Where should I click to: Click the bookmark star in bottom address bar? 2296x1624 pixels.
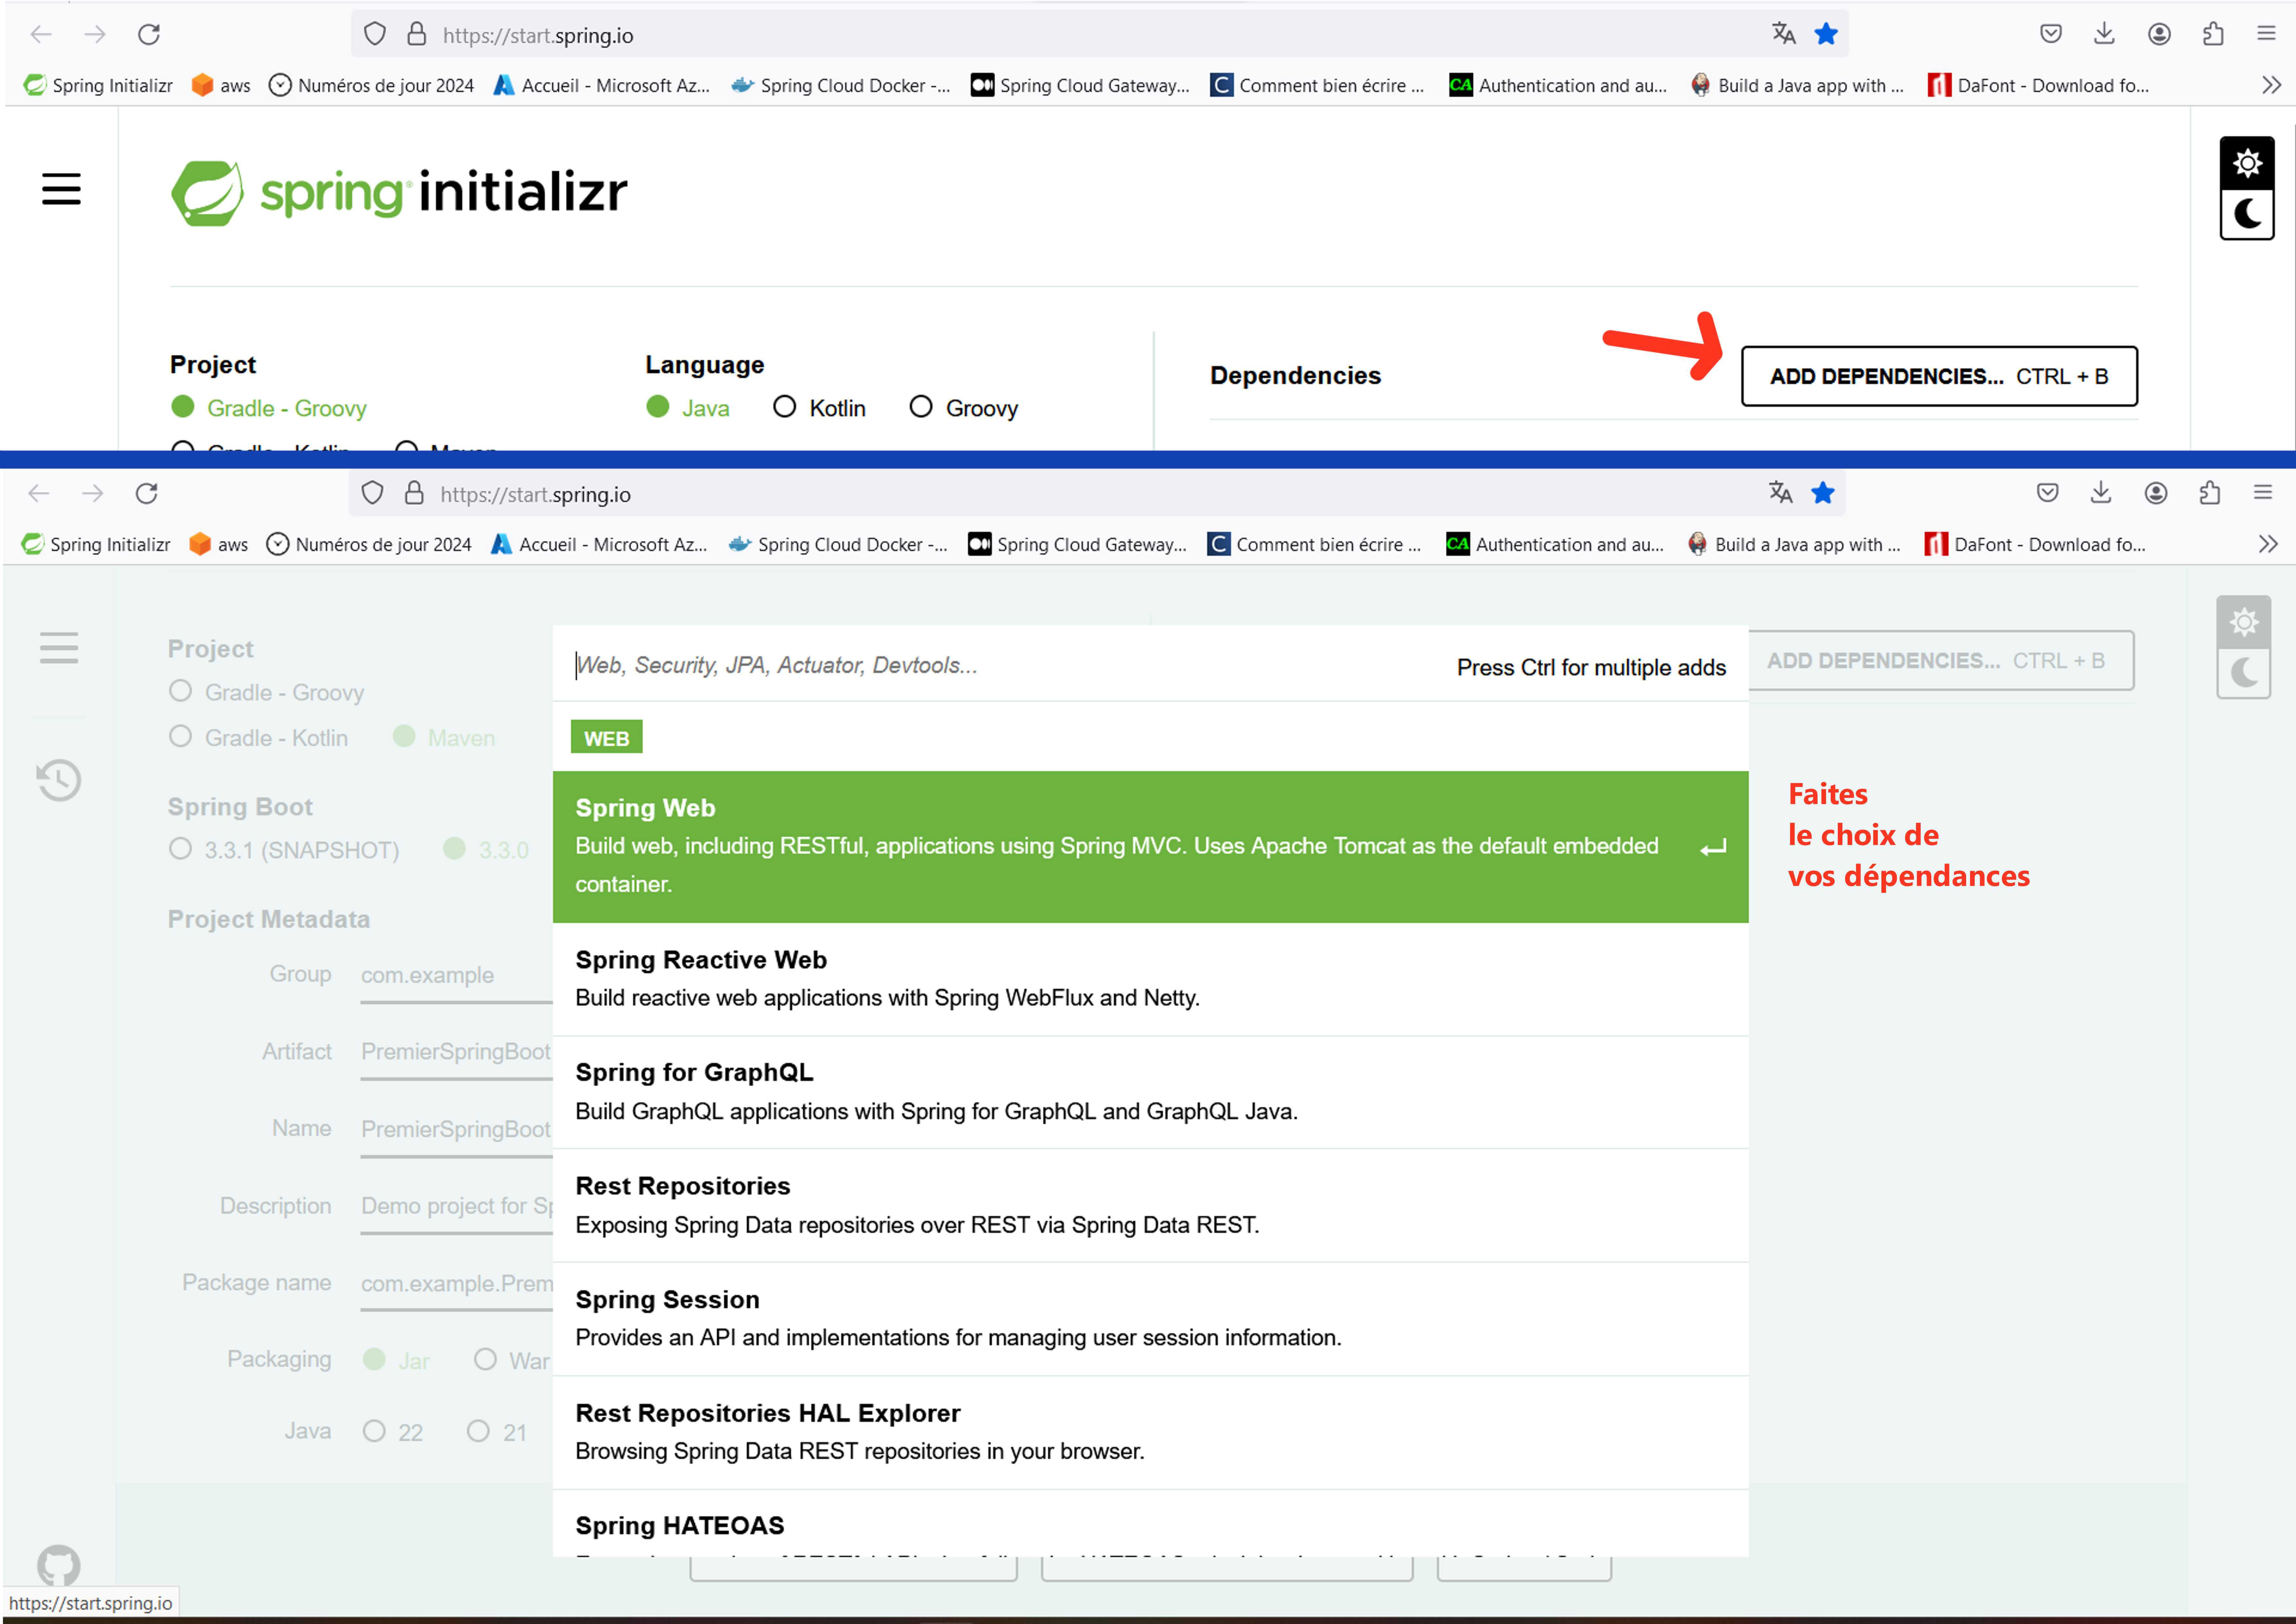tap(1823, 492)
